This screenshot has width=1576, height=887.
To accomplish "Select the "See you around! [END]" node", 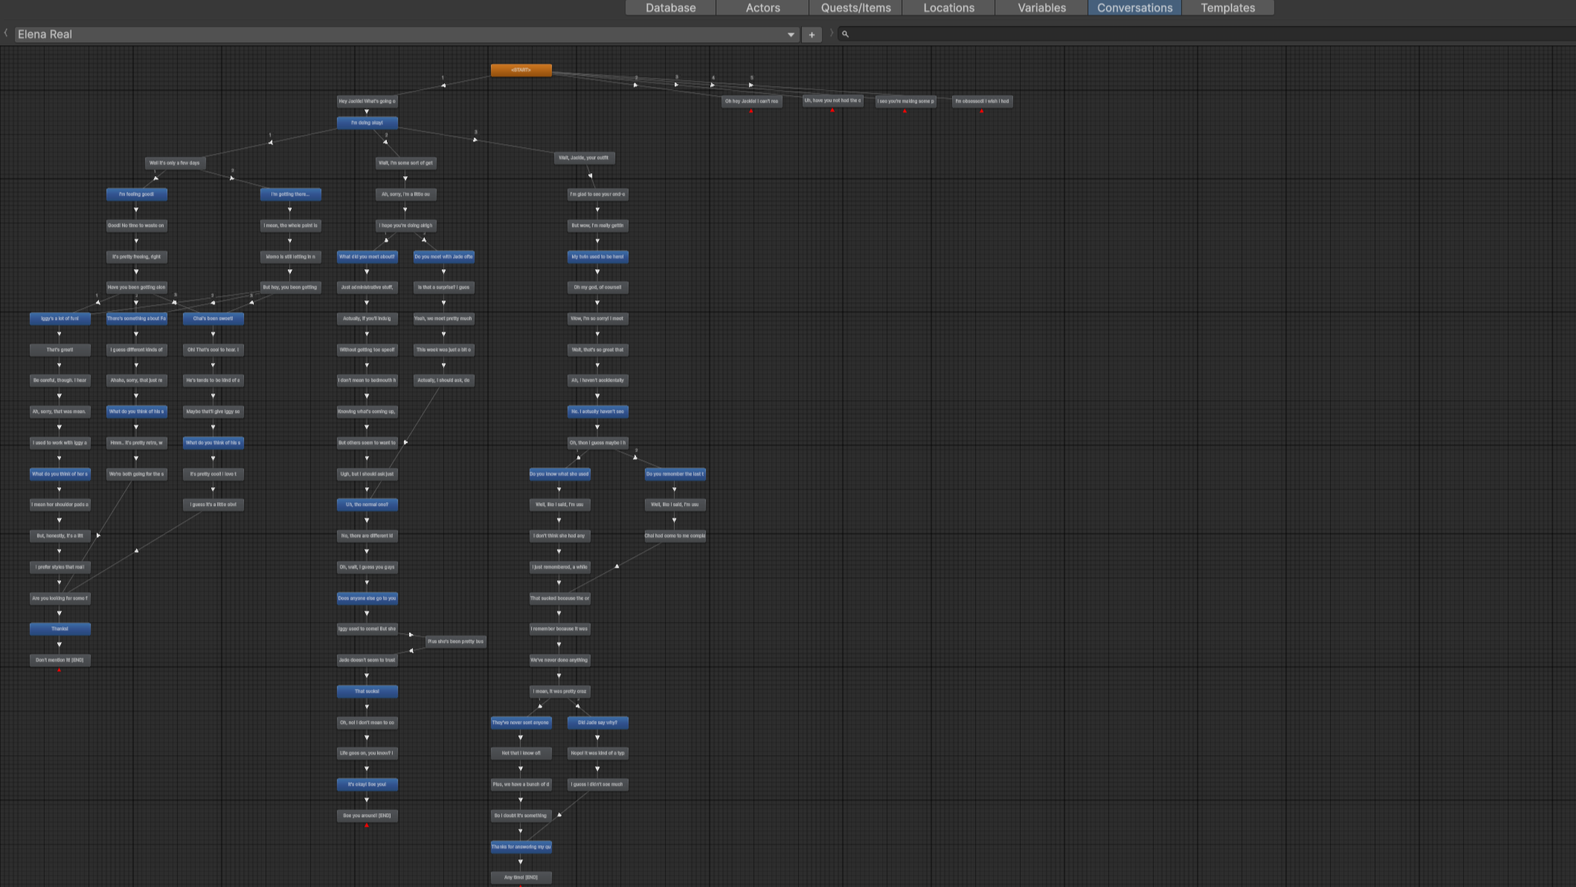I will (x=367, y=815).
